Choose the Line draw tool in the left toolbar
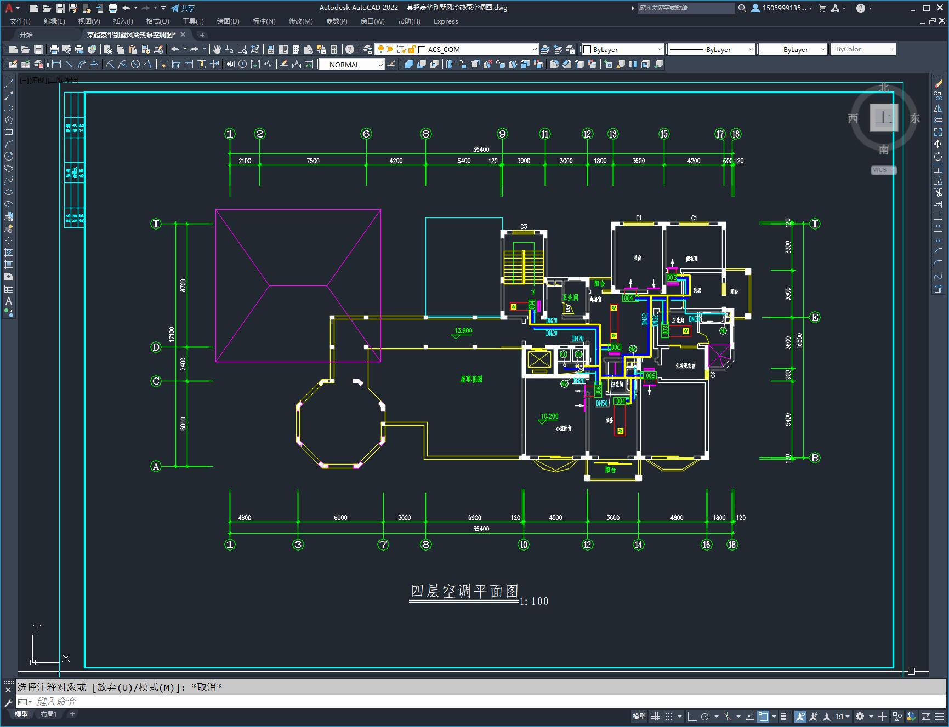 tap(9, 84)
